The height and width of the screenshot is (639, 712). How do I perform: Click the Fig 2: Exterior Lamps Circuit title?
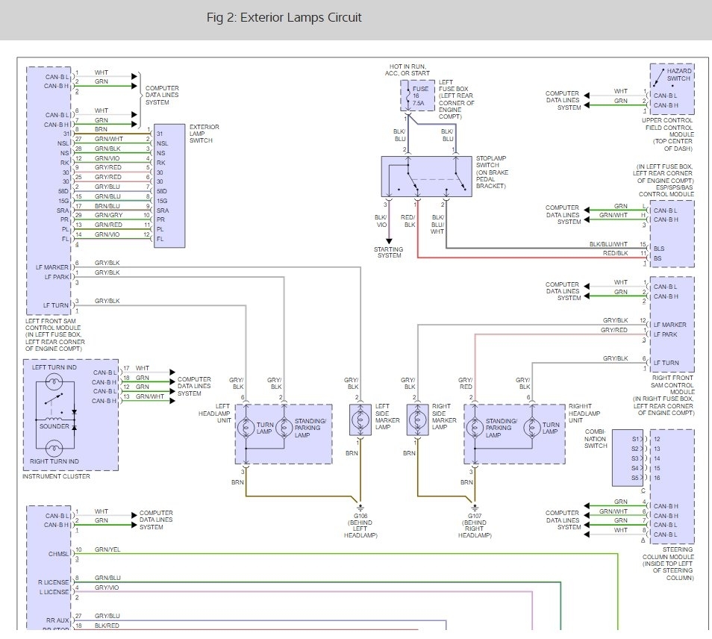(x=284, y=18)
